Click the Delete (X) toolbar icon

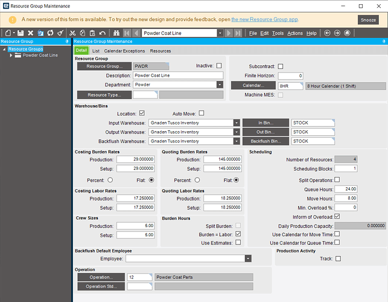30,33
